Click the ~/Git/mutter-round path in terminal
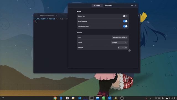This screenshot has width=177, height=100. click(44, 19)
